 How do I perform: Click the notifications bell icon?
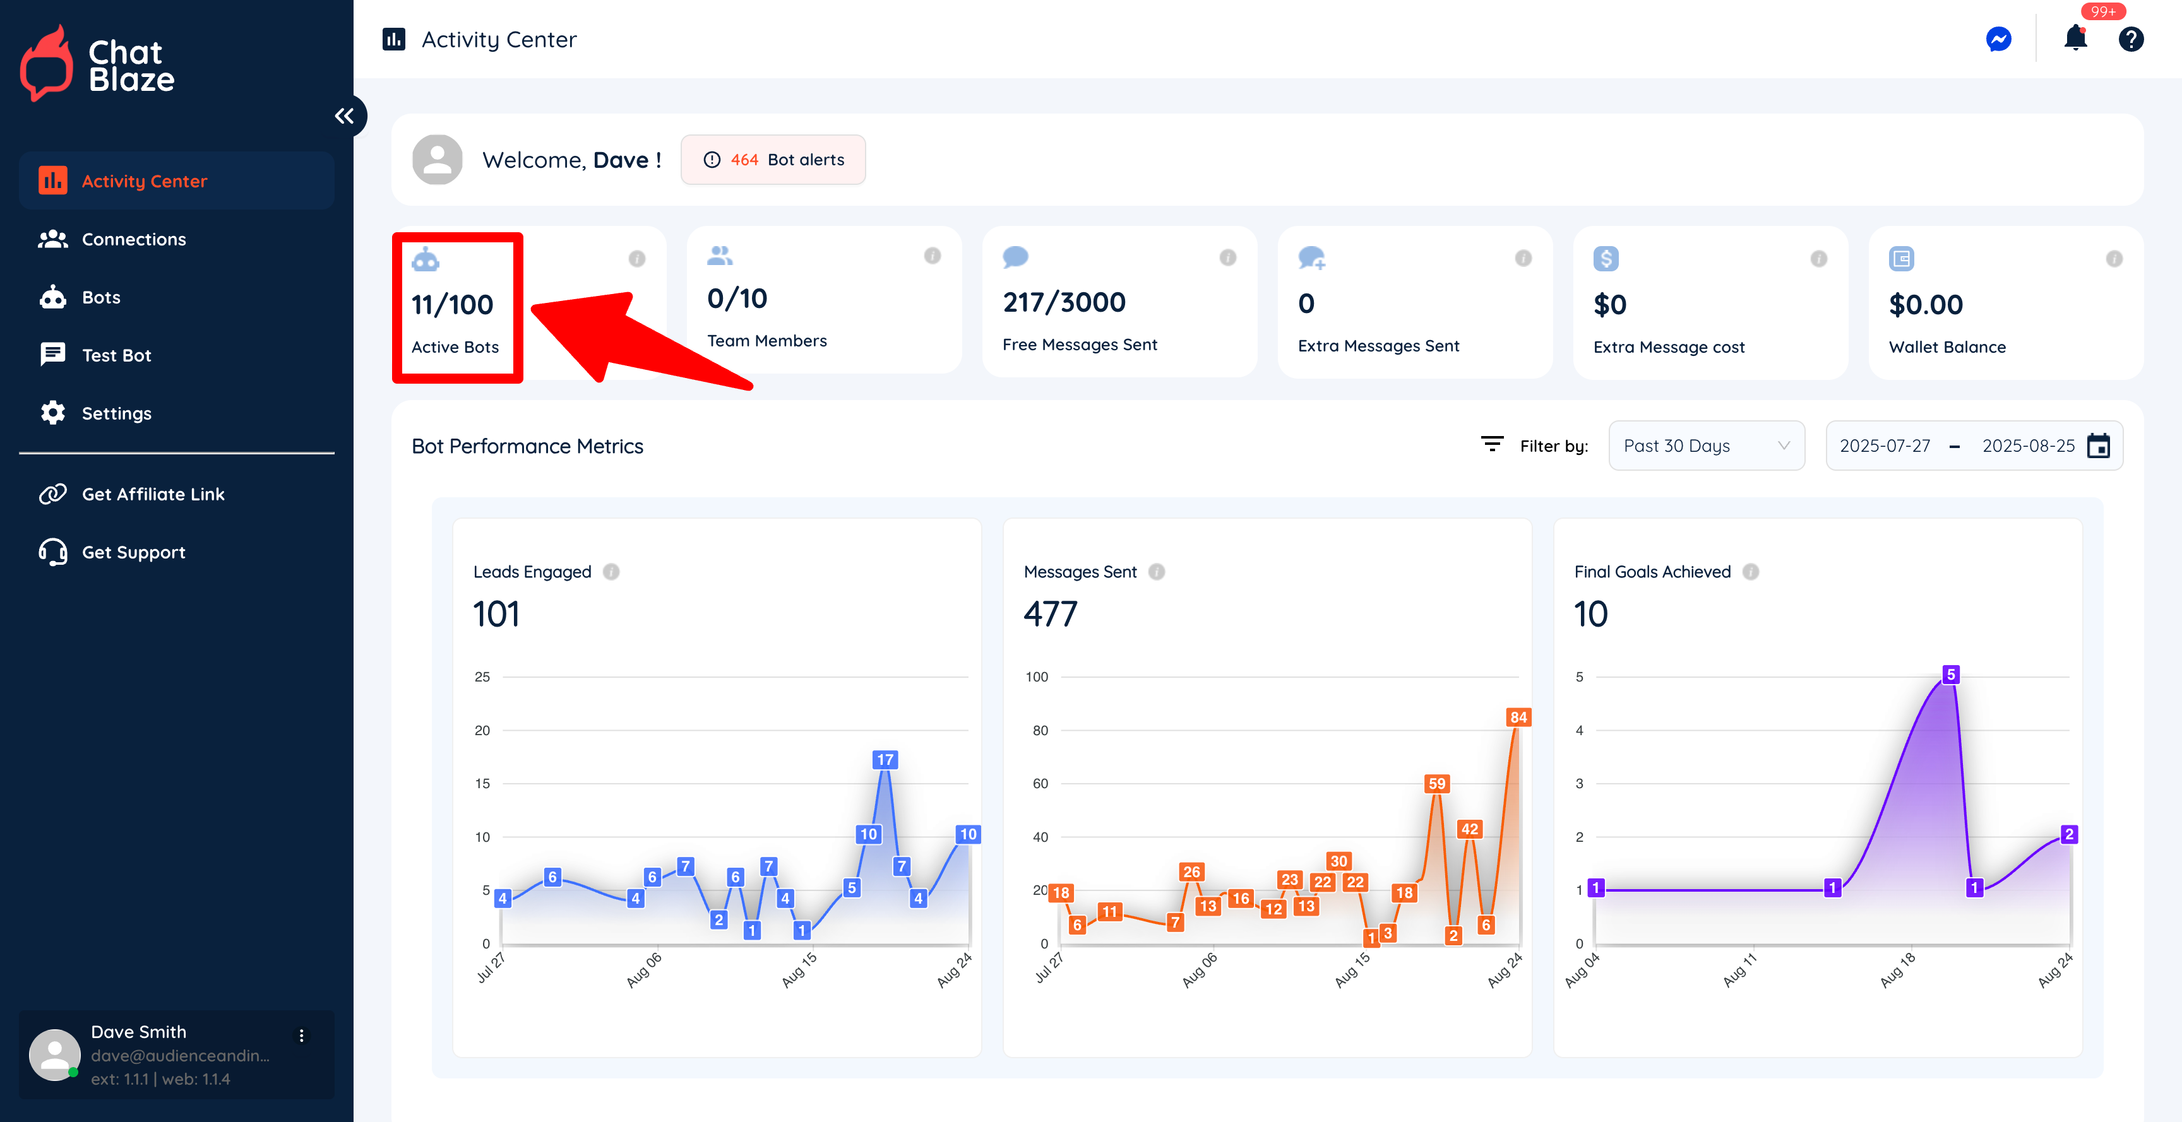click(2075, 39)
